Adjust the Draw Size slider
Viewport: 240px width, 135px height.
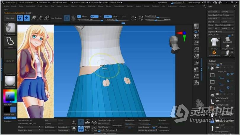(x=157, y=20)
